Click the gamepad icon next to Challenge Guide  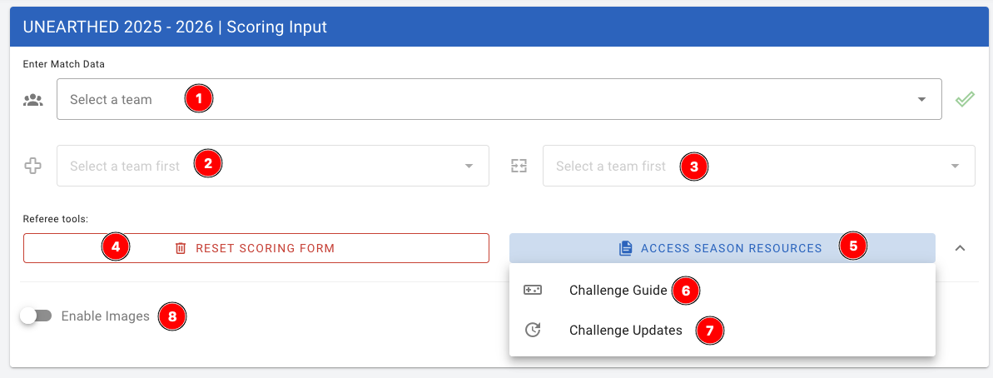pos(533,291)
